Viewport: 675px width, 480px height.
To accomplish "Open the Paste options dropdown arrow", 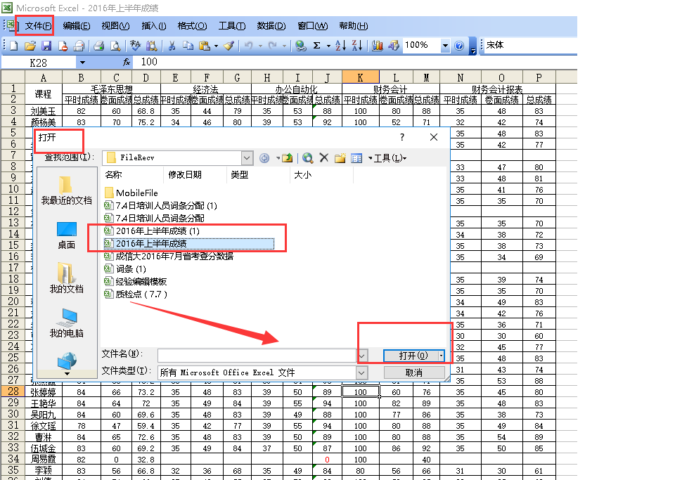I will tap(216, 46).
